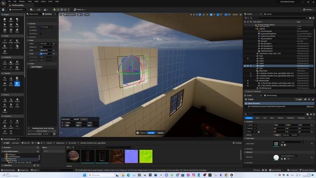Show the Rendering details filter
This screenshot has height=178, width=316.
pyautogui.click(x=290, y=118)
